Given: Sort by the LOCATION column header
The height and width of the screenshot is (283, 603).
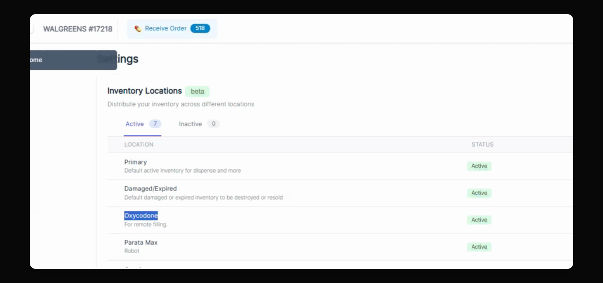Looking at the screenshot, I should (x=139, y=145).
